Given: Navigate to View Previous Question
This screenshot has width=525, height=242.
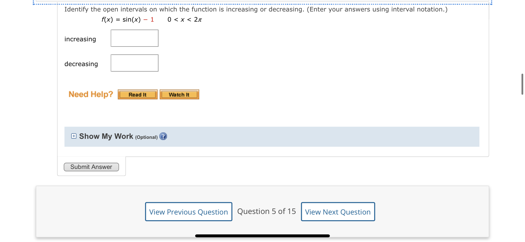Looking at the screenshot, I should [x=188, y=212].
